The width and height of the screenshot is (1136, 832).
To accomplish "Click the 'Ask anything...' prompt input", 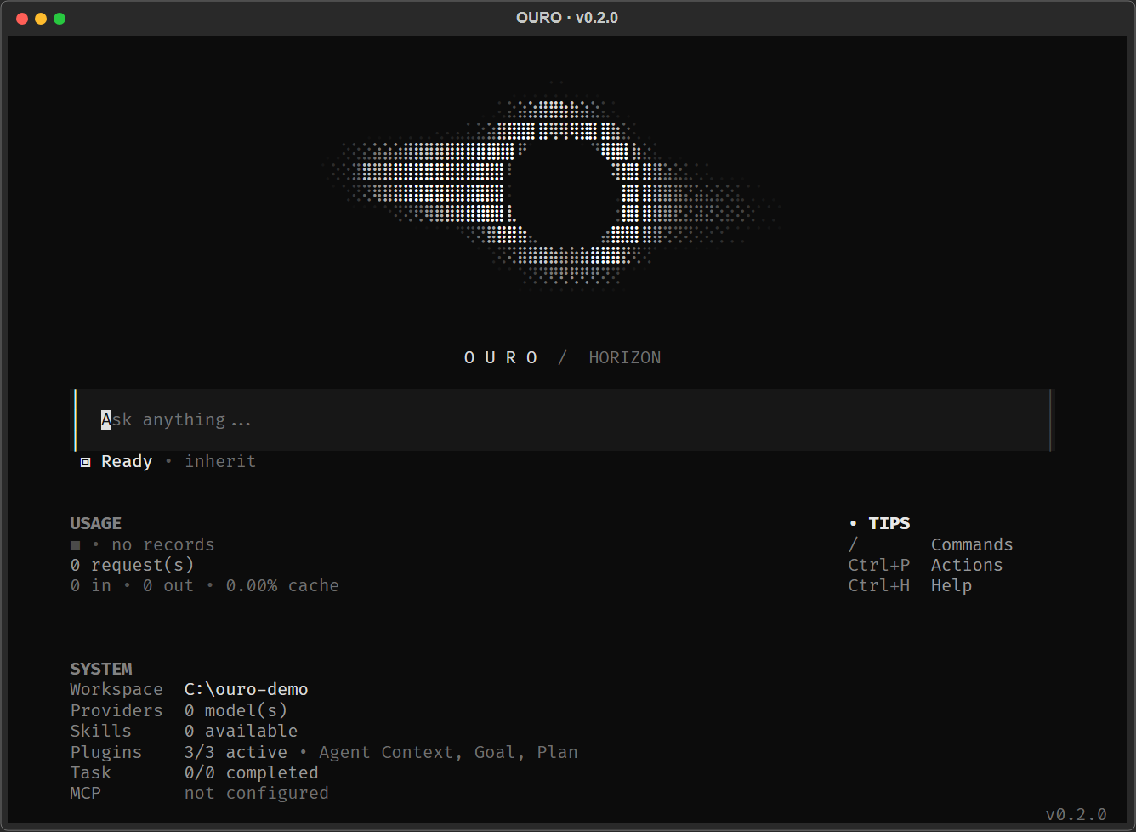I will tap(563, 419).
